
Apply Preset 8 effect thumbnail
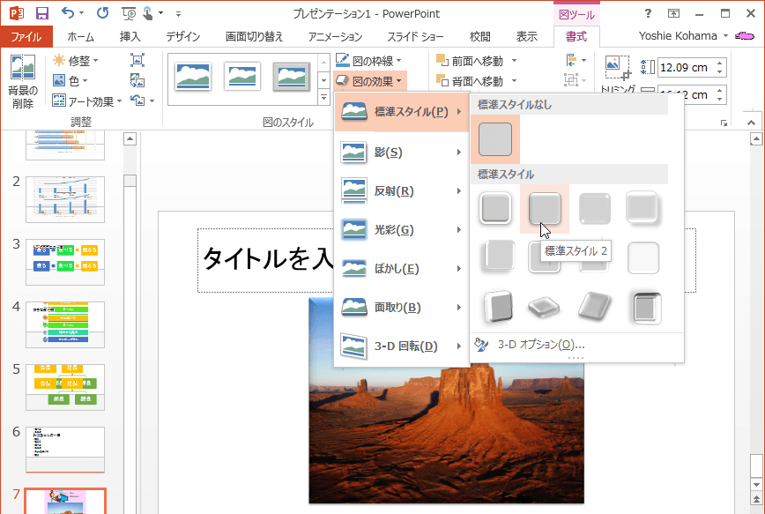click(x=643, y=257)
